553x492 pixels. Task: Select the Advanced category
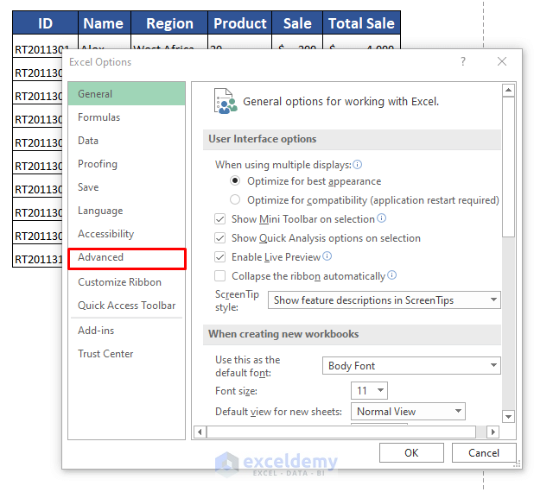coord(127,257)
